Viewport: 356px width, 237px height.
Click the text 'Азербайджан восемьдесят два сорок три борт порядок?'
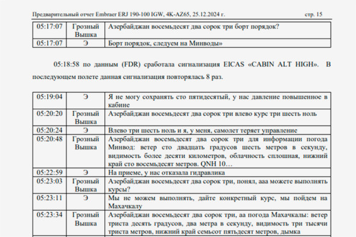[194, 27]
